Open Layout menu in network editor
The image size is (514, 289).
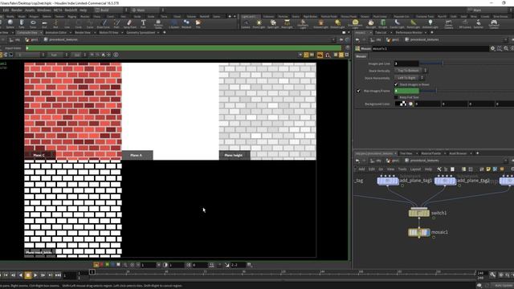pos(415,169)
